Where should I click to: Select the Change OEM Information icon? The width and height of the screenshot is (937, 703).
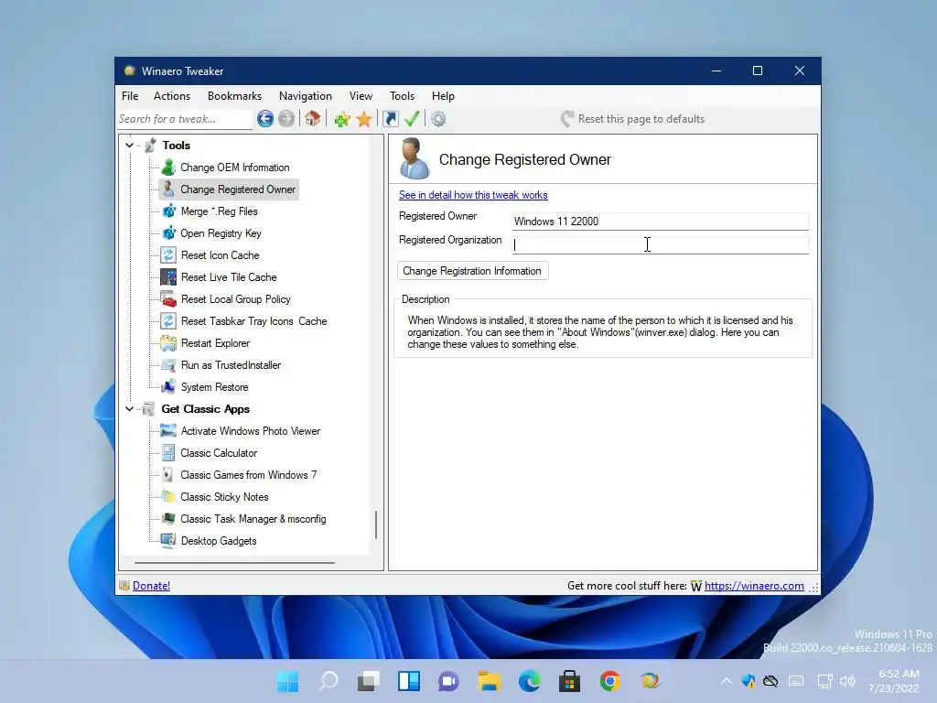[x=168, y=168]
